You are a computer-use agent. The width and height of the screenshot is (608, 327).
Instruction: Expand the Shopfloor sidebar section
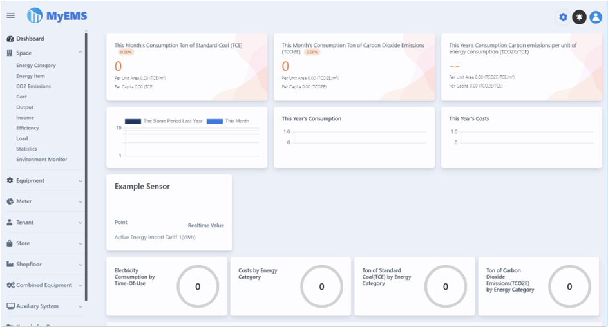(x=80, y=265)
